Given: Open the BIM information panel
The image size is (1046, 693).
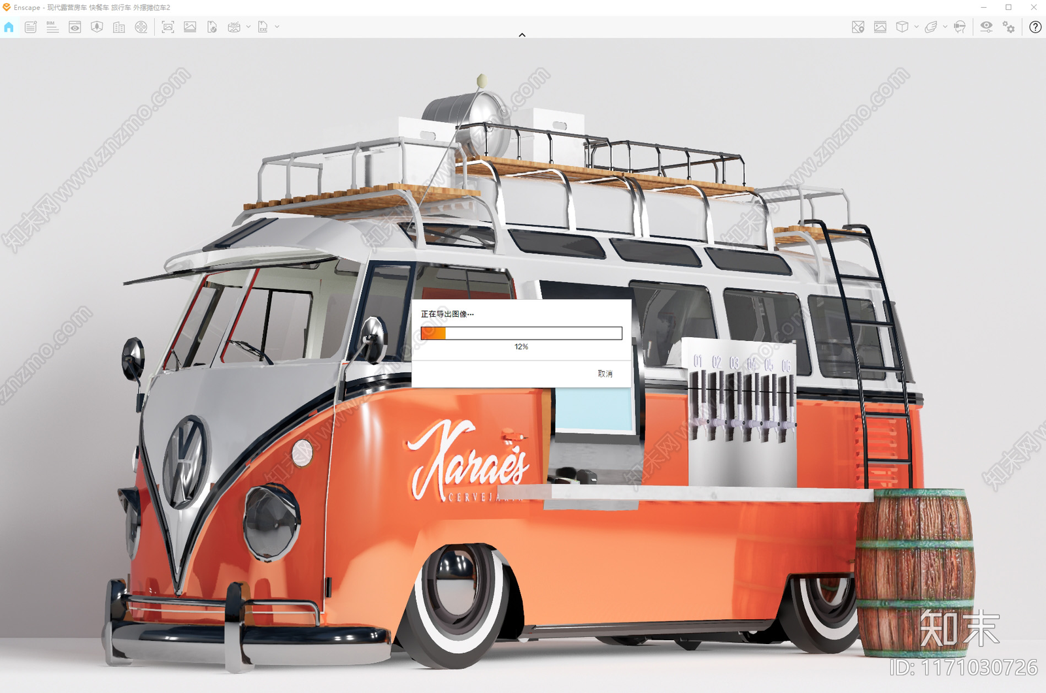Looking at the screenshot, I should click(x=52, y=27).
